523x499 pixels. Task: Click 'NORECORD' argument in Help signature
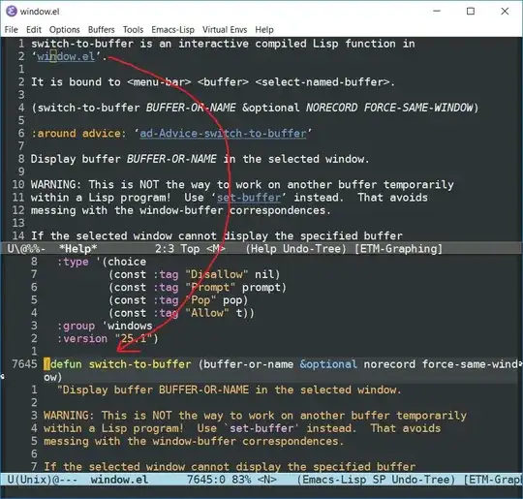(x=331, y=108)
